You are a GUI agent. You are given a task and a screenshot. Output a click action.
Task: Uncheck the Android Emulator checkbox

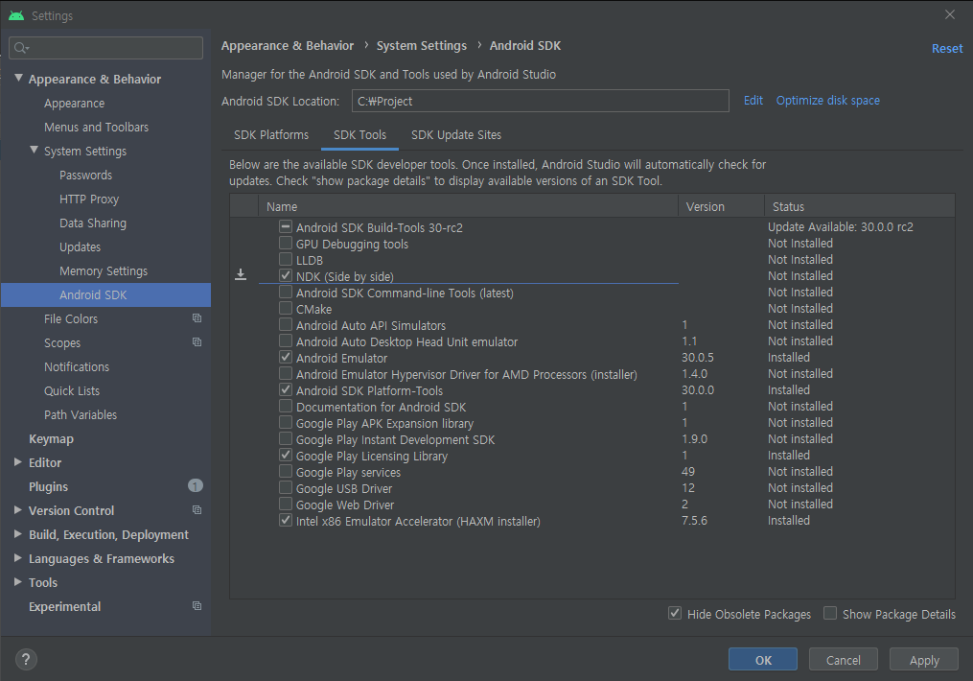286,357
